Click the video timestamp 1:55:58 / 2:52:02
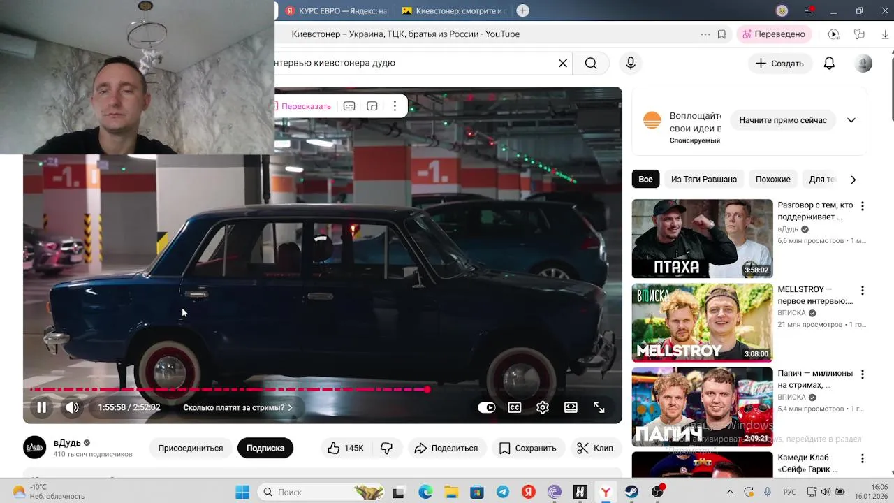The image size is (894, 503). pyautogui.click(x=129, y=407)
